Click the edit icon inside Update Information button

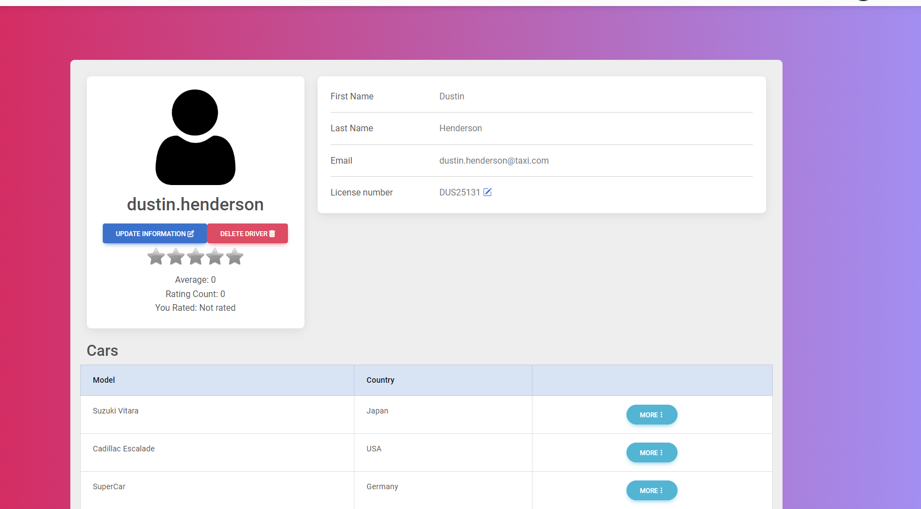[190, 233]
